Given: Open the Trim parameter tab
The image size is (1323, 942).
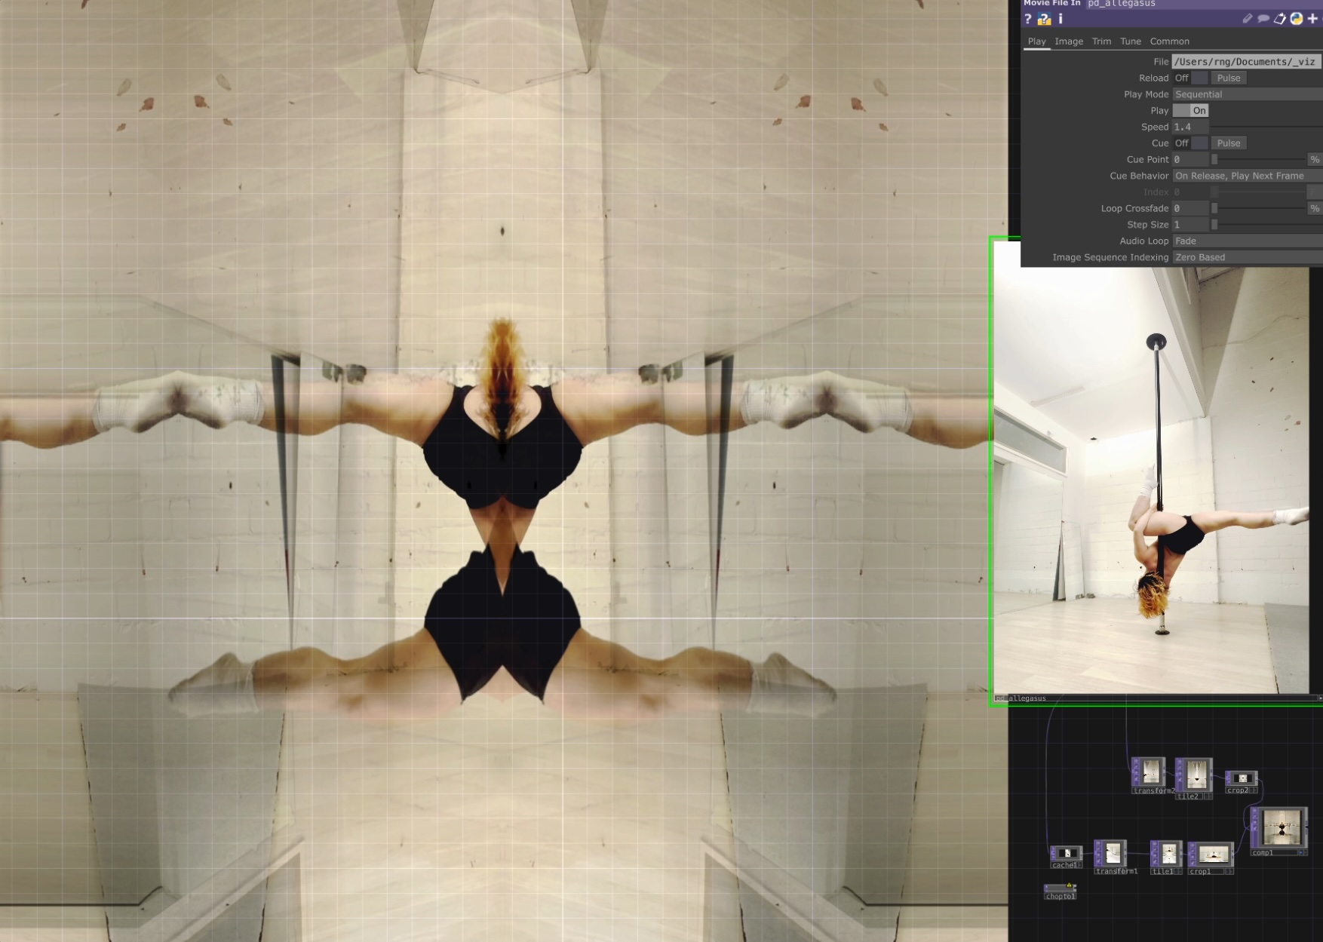Looking at the screenshot, I should (1101, 41).
